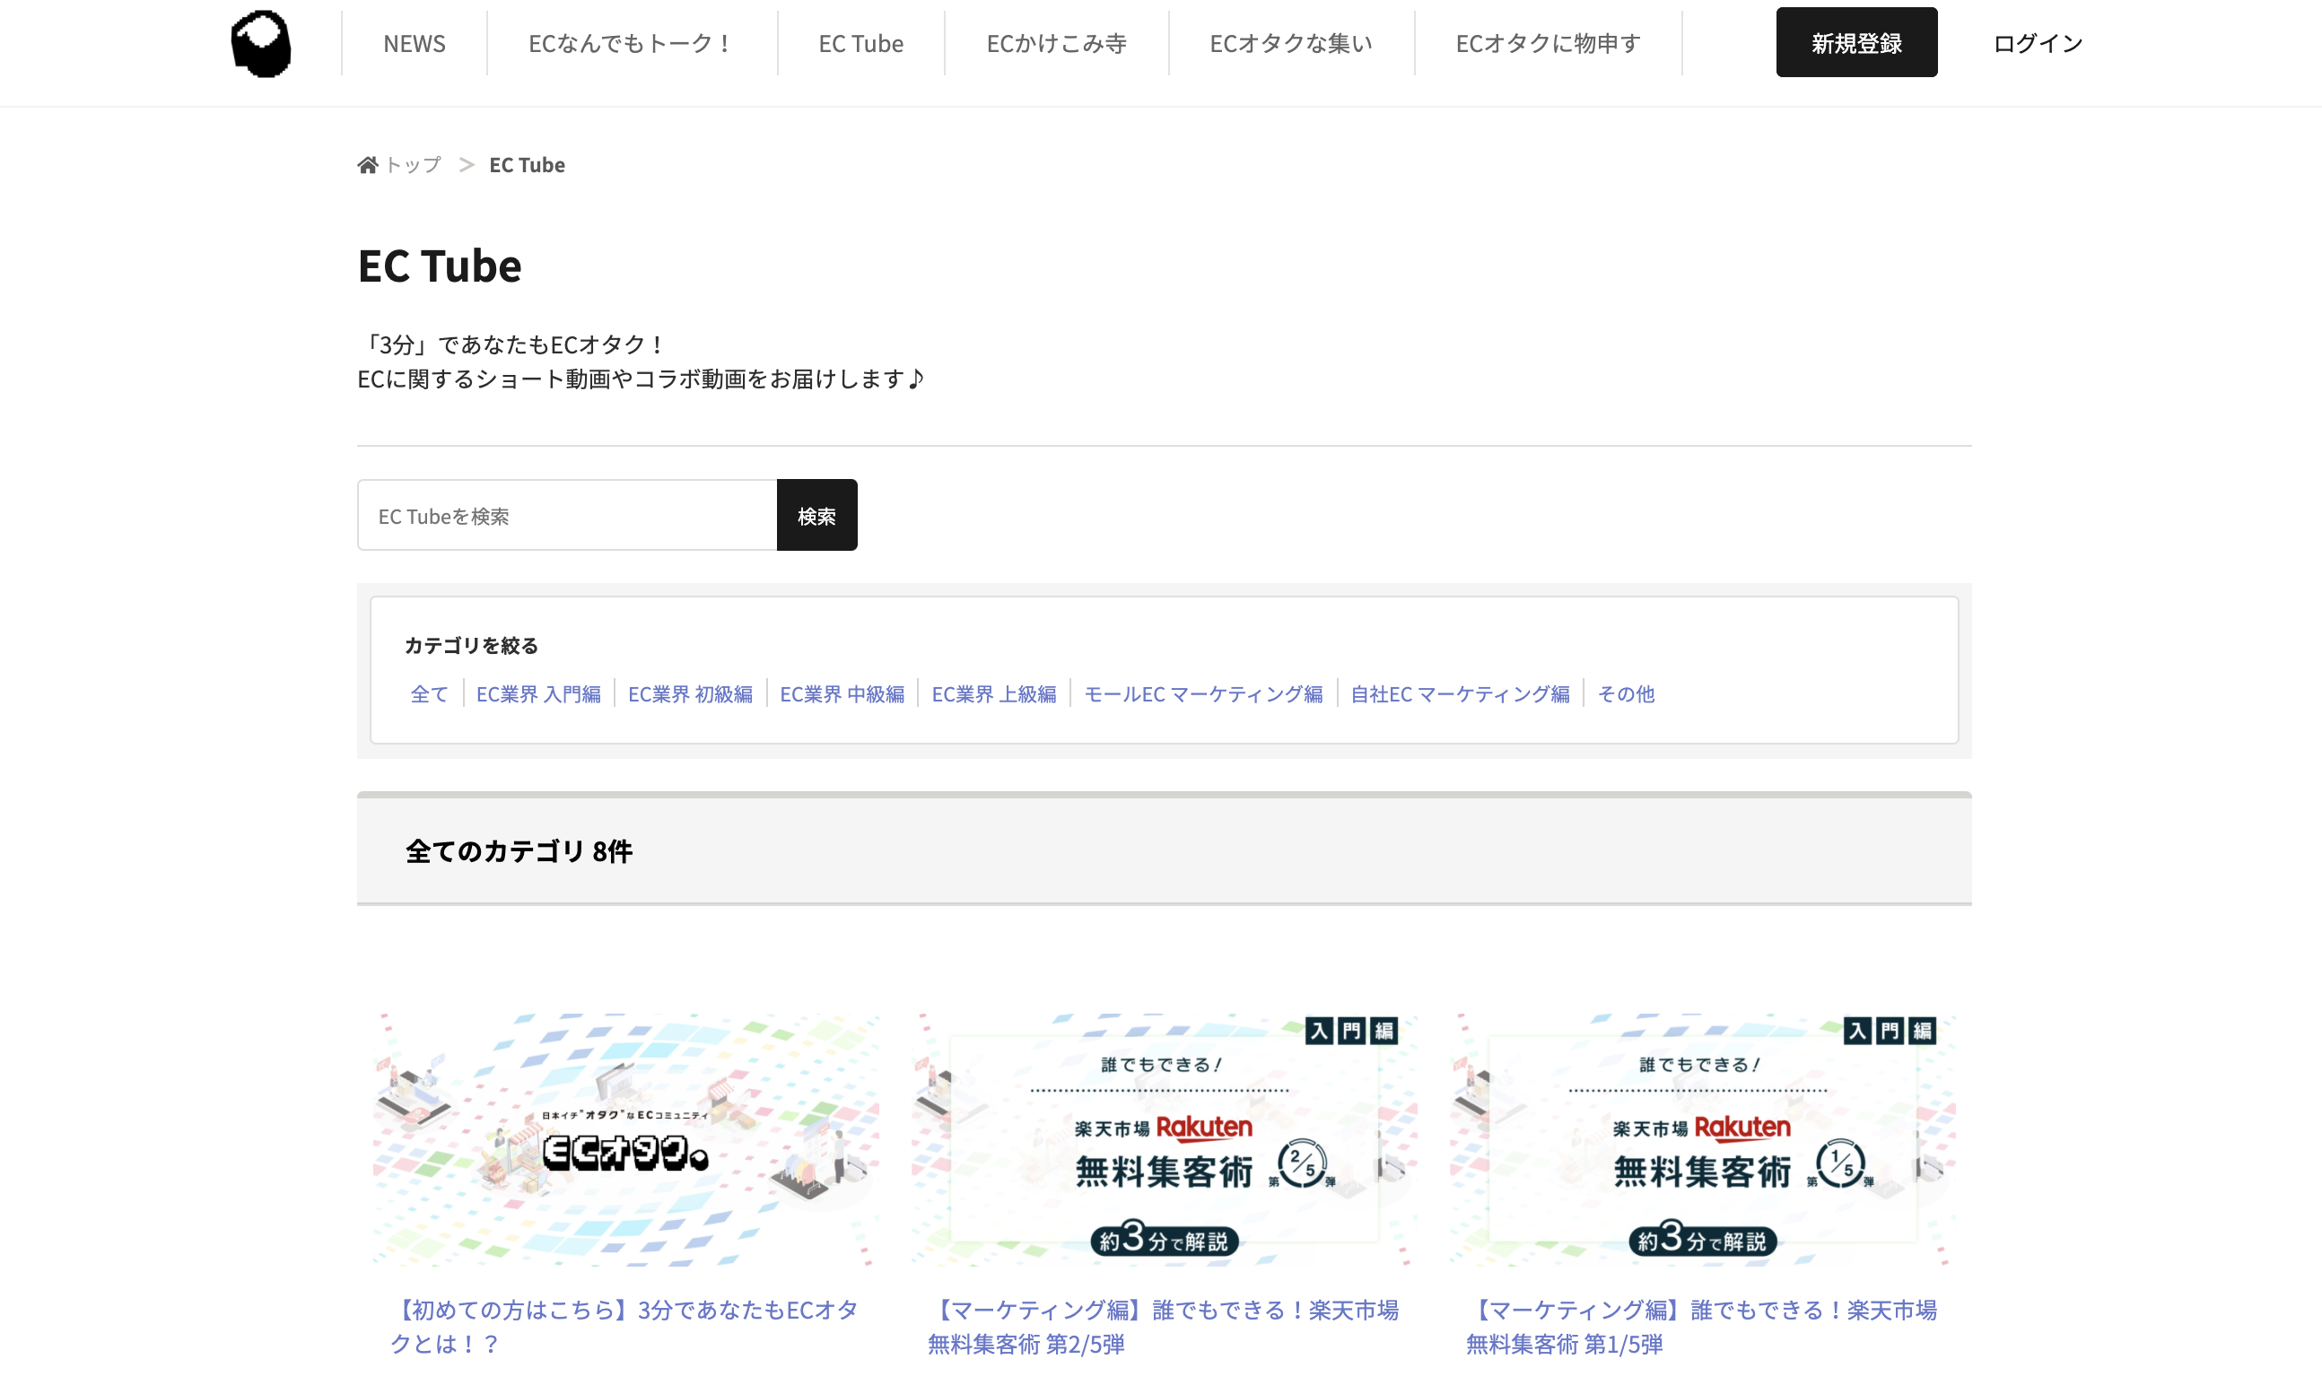Click the home icon in the breadcrumb
2322x1394 pixels.
(367, 165)
